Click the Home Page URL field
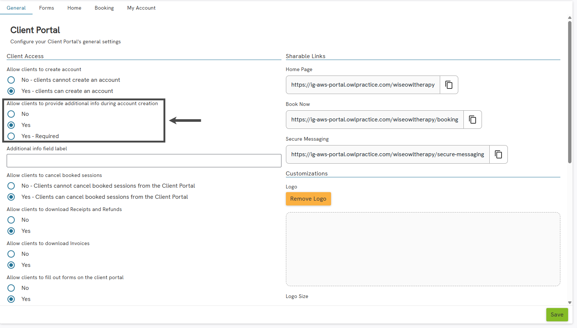 (x=363, y=85)
